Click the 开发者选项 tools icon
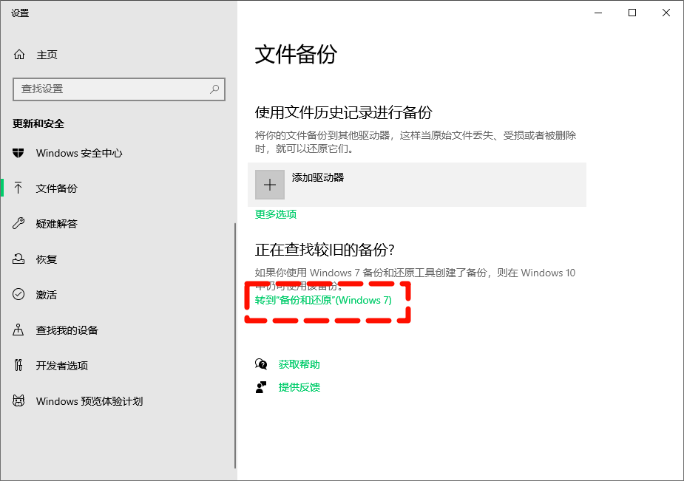Screen dimensions: 684x481 18,365
